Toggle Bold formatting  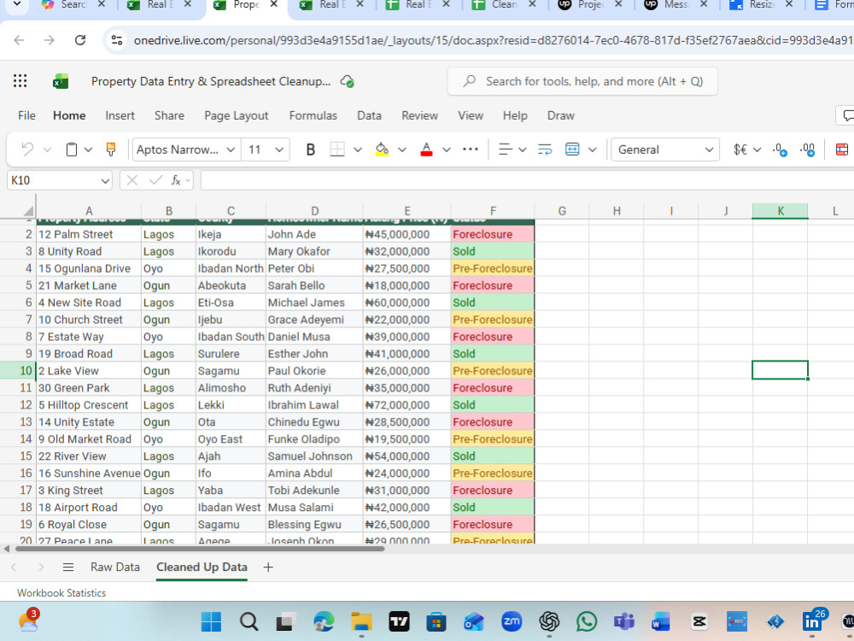311,150
